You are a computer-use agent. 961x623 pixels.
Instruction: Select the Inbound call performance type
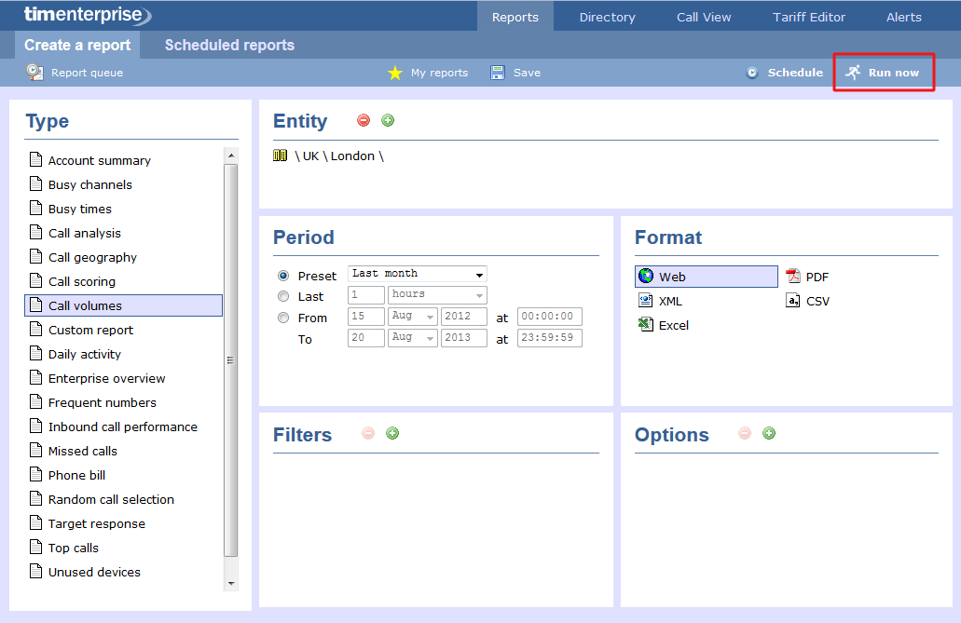pyautogui.click(x=123, y=427)
